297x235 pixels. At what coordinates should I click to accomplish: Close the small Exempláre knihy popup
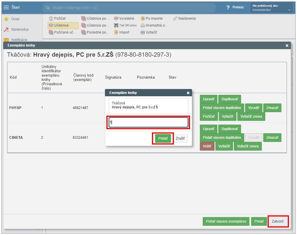188,93
